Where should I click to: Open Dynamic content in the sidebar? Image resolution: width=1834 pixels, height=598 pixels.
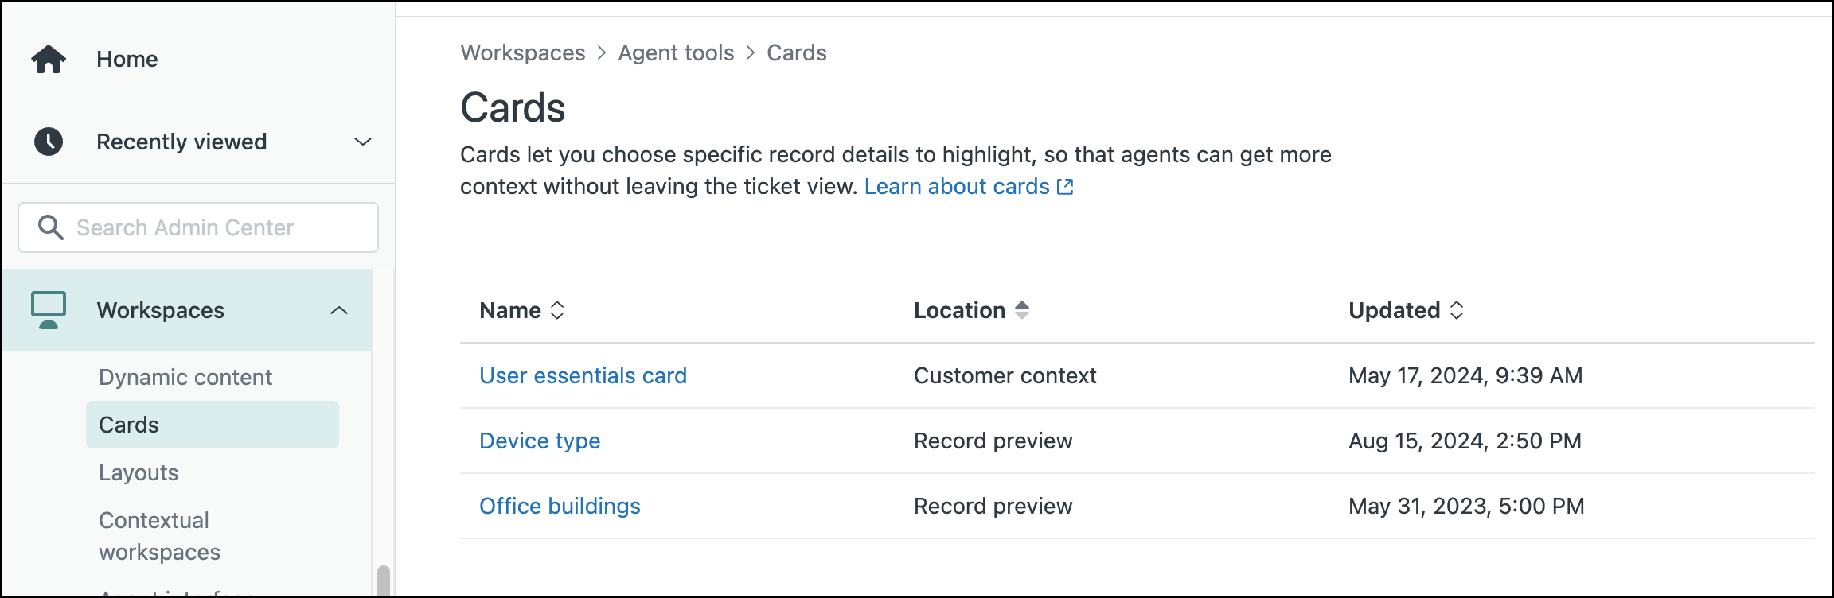[x=185, y=377]
